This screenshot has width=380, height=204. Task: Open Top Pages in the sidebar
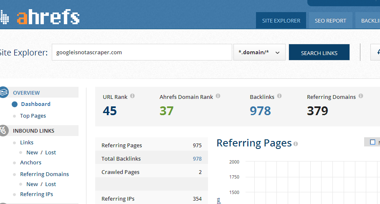[33, 116]
